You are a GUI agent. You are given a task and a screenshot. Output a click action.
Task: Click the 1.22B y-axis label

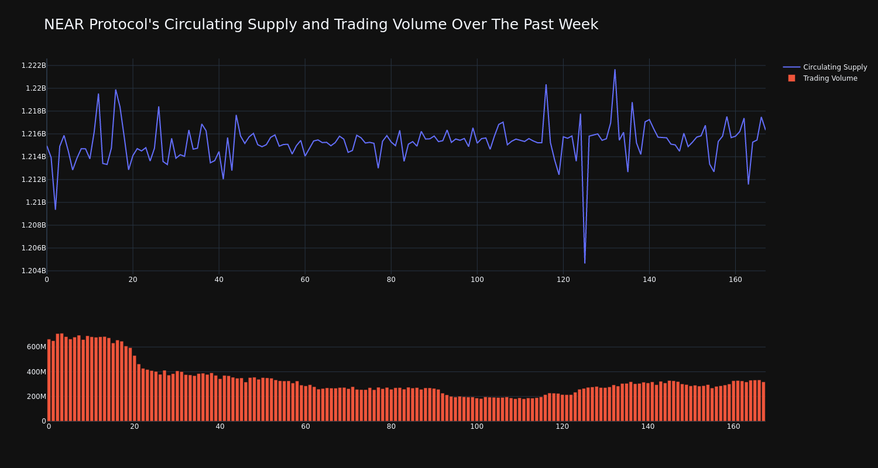[x=36, y=88]
